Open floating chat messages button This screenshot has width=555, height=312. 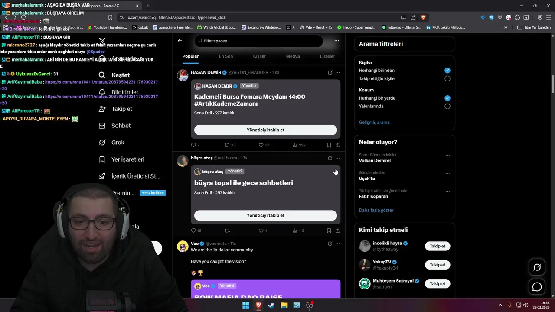click(537, 287)
